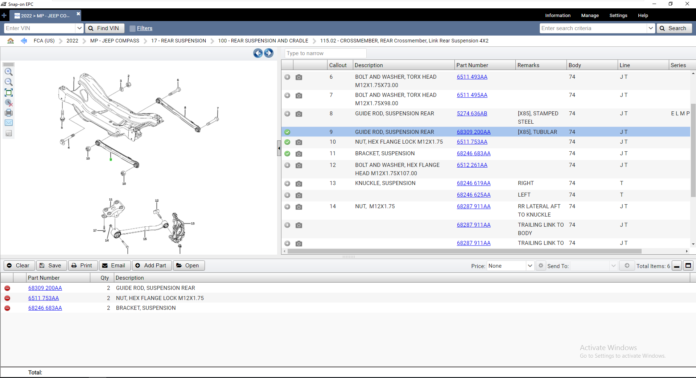Screen dimensions: 696x378
Task: Open the Enter VIN dropdown arrow
Action: (79, 28)
